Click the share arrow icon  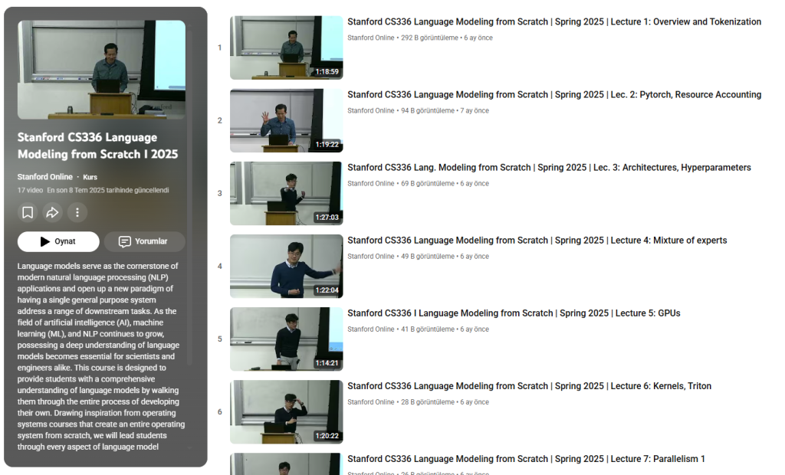tap(52, 212)
